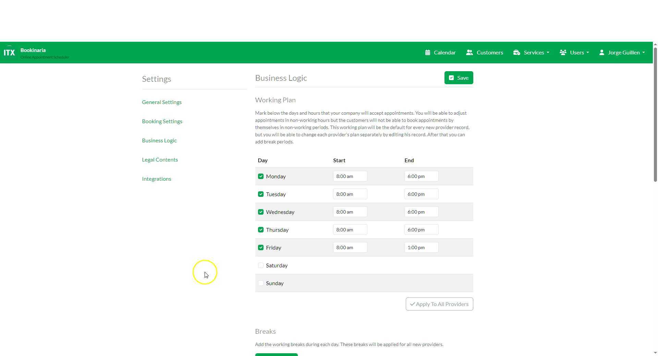Uncheck the Monday working day
Image resolution: width=658 pixels, height=356 pixels.
coord(261,176)
